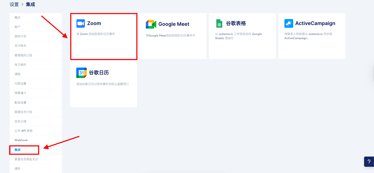Open the 概况 settings menu item
This screenshot has height=173, width=374.
pos(36,17)
